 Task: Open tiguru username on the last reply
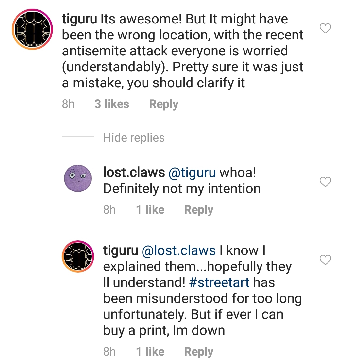click(121, 250)
